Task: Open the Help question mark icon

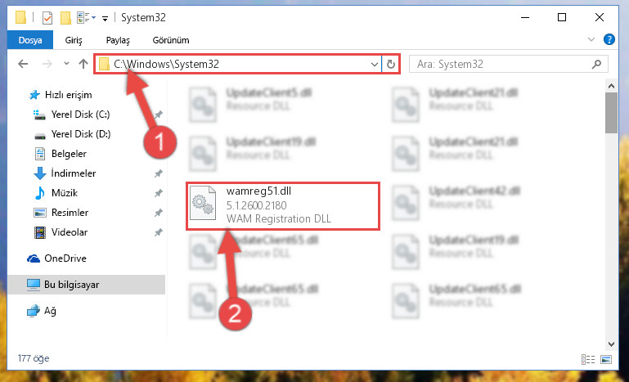Action: click(609, 39)
